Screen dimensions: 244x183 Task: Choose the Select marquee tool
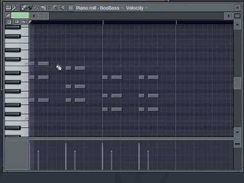(49, 8)
